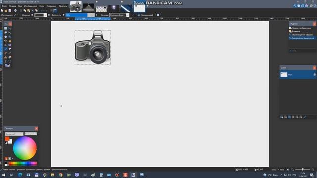Image resolution: width=317 pixels, height=178 pixels.
Task: Close the Палитра panel
Action: tap(36, 129)
